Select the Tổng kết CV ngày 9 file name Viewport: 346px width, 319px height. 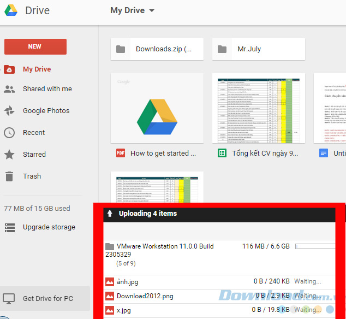(x=265, y=153)
